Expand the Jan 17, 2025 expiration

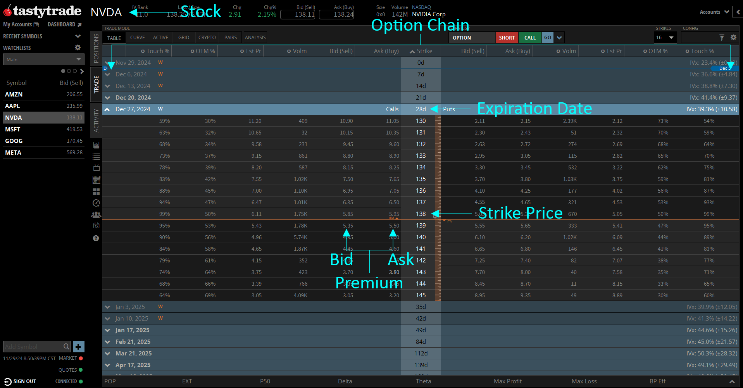coord(107,330)
